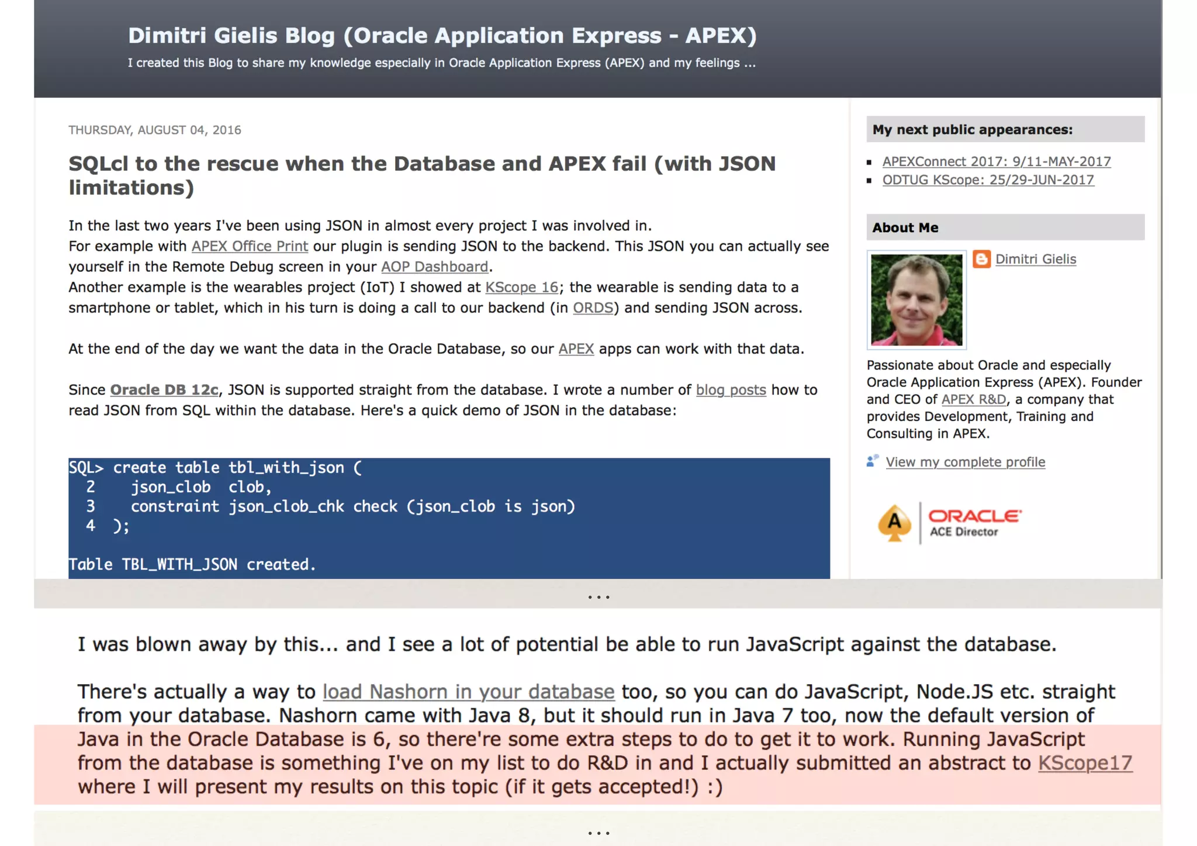Click the blog title in the header

(x=442, y=36)
